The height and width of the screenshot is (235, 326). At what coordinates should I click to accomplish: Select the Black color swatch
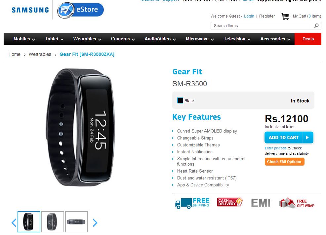[x=180, y=100]
